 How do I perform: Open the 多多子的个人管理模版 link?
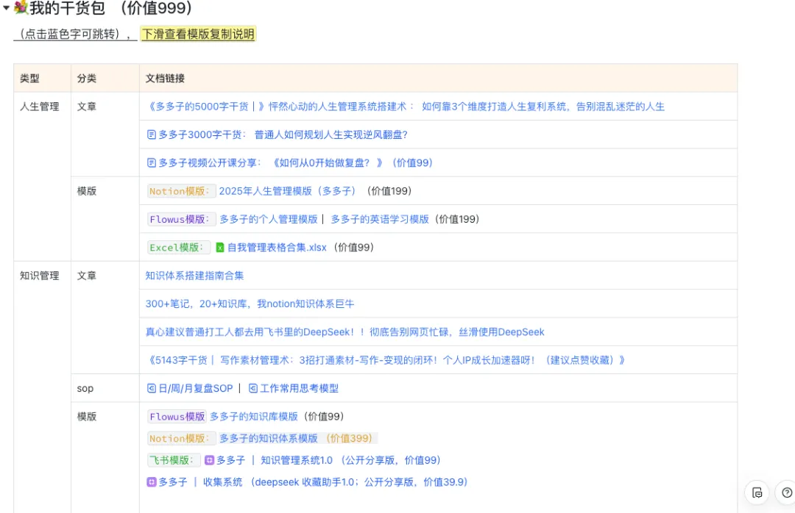(x=268, y=219)
